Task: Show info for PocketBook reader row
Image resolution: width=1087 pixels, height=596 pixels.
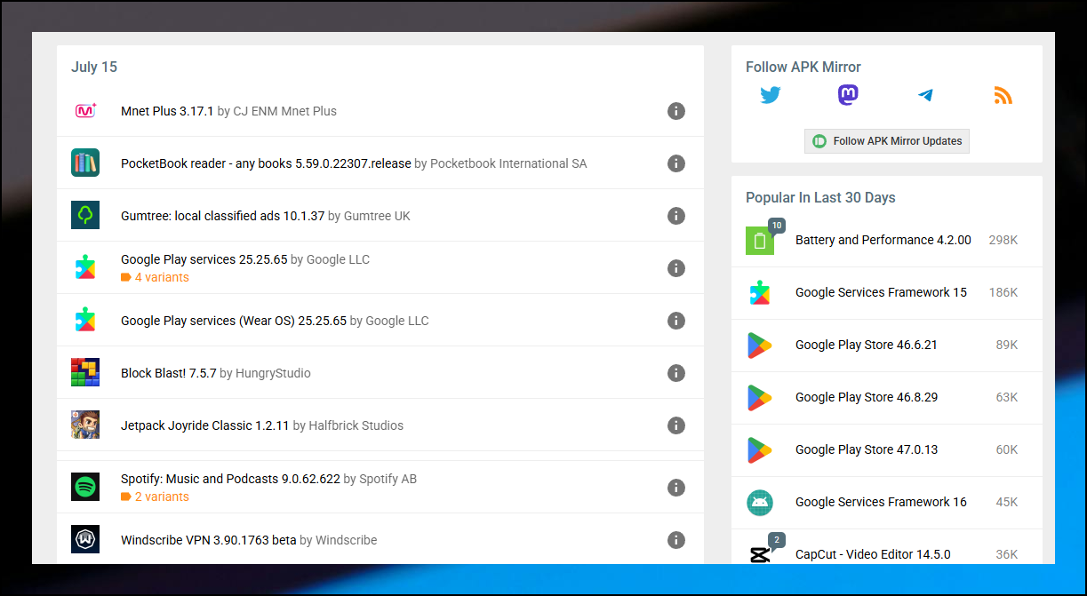Action: pyautogui.click(x=676, y=163)
